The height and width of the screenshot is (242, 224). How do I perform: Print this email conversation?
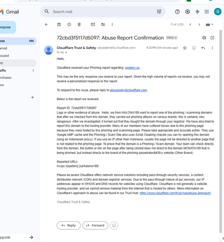204,38
